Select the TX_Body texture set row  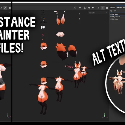click(x=117, y=14)
